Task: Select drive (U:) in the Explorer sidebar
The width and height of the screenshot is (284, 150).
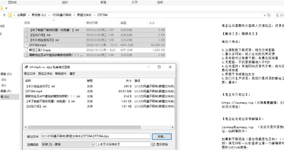Action: 9,97
